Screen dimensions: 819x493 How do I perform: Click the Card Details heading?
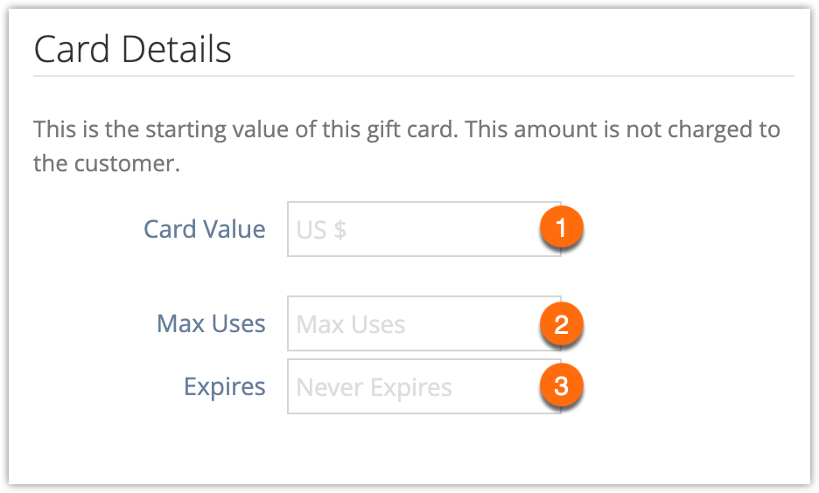(133, 49)
